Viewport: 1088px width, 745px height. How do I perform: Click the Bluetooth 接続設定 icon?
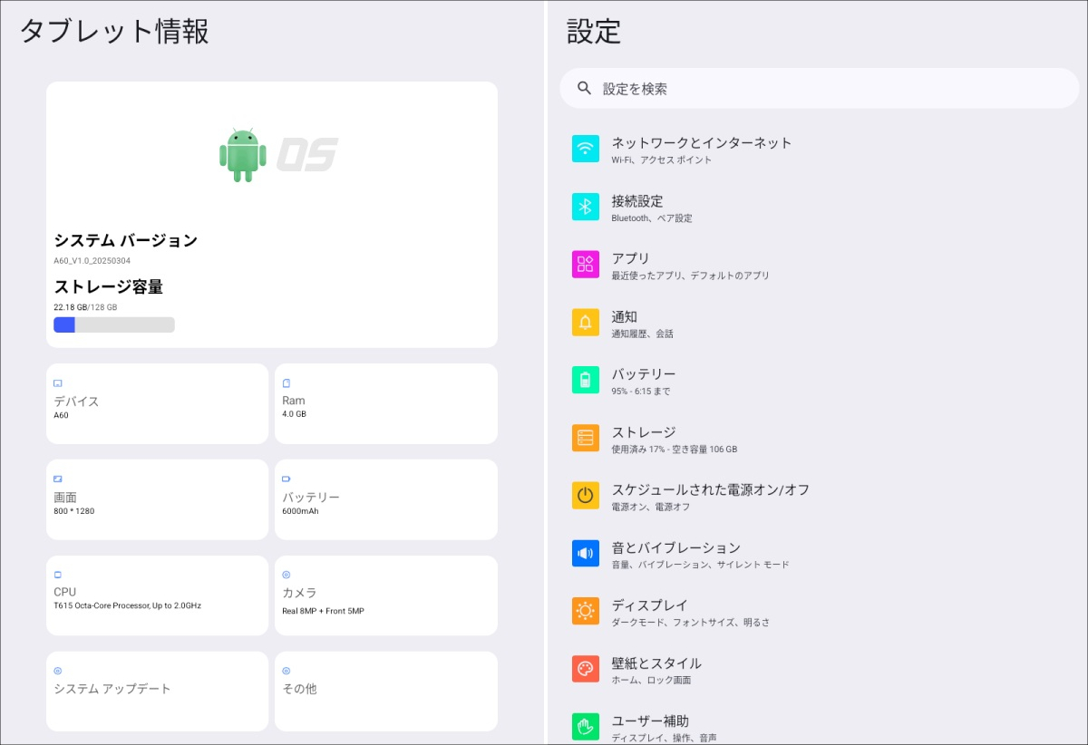585,207
